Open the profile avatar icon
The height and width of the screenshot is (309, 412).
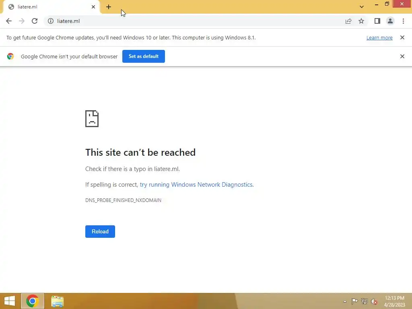[x=390, y=21]
